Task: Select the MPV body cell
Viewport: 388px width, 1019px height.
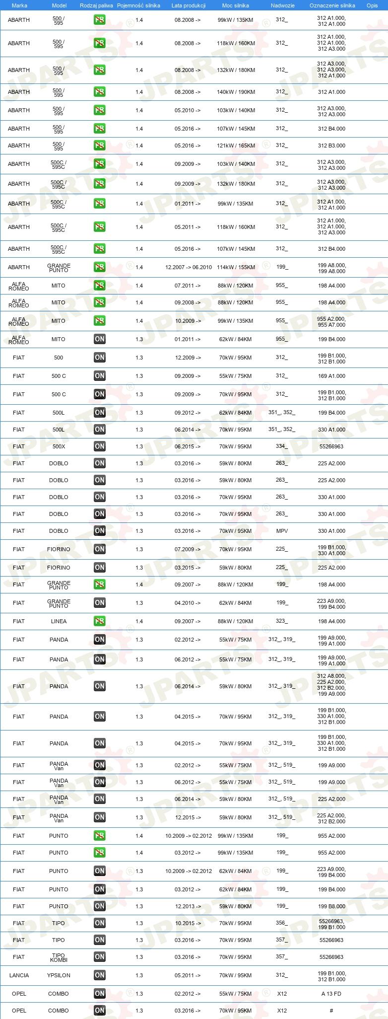Action: coord(282,531)
